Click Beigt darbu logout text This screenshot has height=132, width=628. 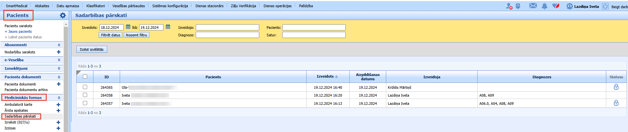click(619, 7)
